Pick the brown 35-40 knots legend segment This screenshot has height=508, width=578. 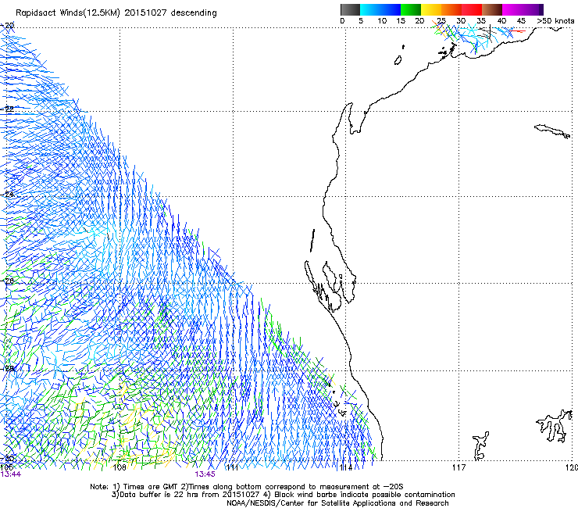(x=492, y=9)
